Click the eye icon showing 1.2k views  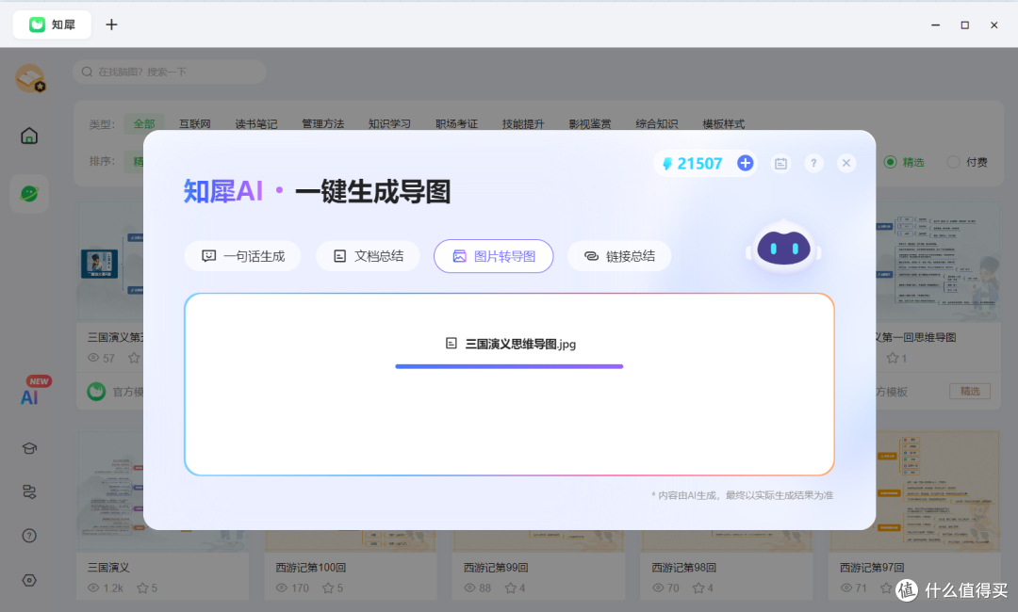coord(93,588)
